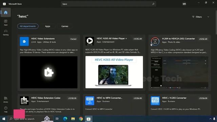Click USD$4.99 price on HEVC / H.265 Converter
The width and height of the screenshot is (217, 122).
[203, 98]
